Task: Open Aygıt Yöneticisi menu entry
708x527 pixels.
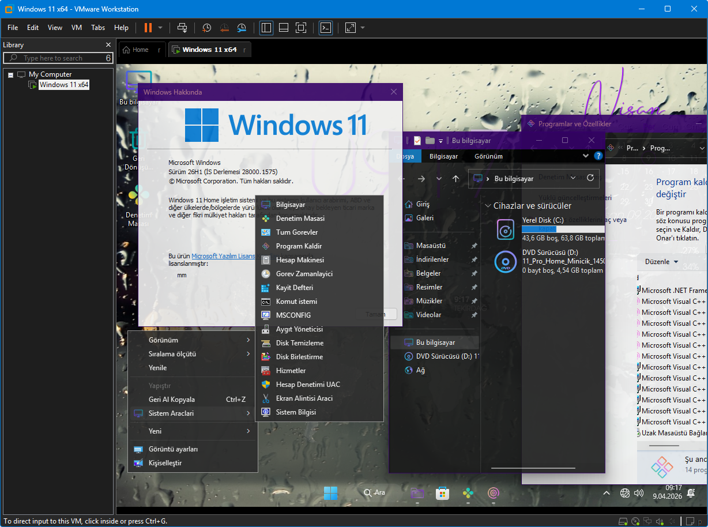Action: 319,329
